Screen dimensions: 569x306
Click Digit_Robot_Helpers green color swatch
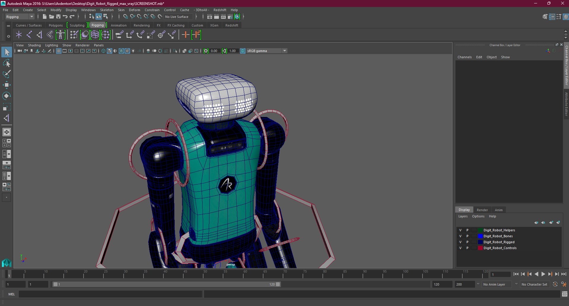pos(480,230)
